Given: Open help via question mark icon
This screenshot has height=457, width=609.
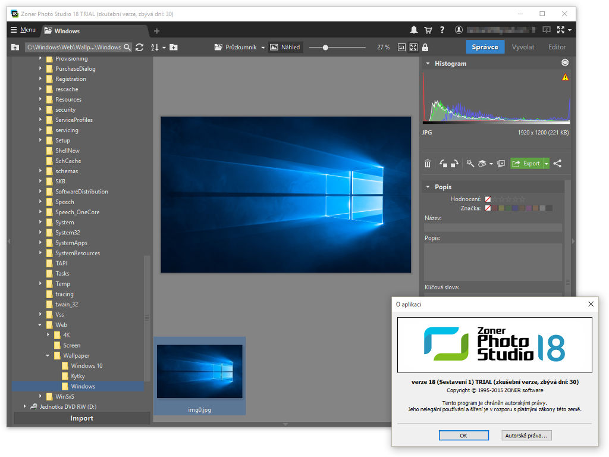Looking at the screenshot, I should click(x=442, y=30).
